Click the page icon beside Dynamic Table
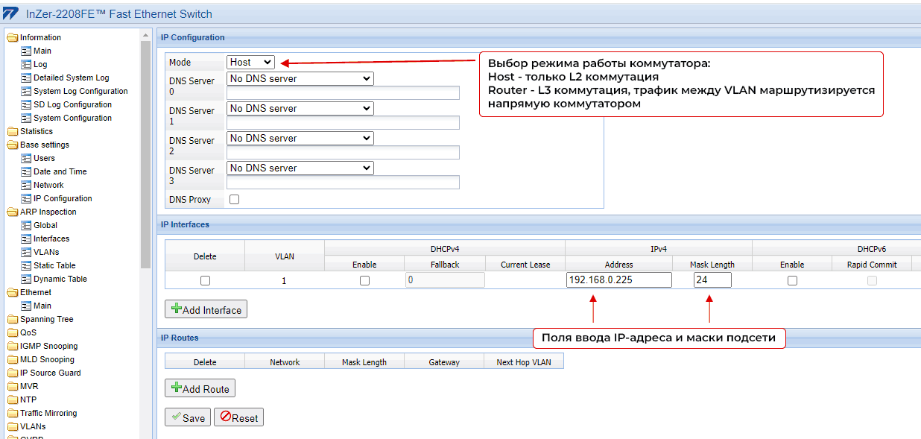Viewport: 921px width, 439px height. [26, 279]
